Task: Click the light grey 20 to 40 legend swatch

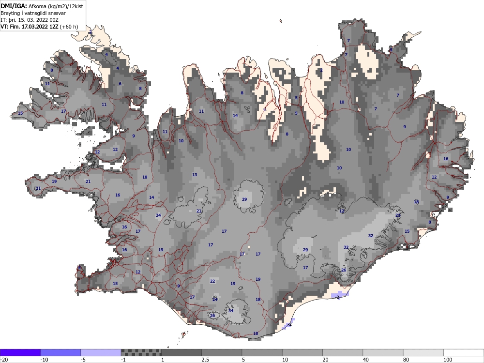Action: coord(343,352)
